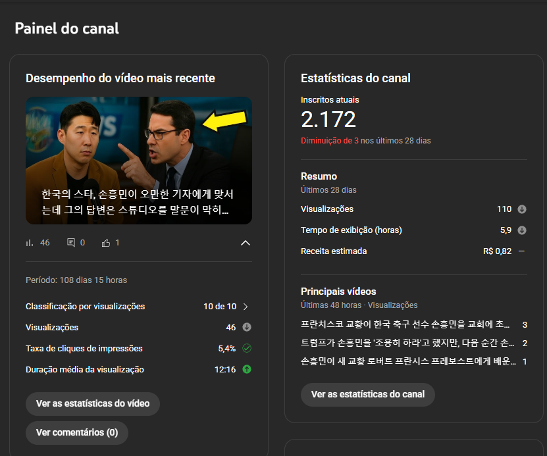
Task: Click the 'Resumo' heading
Action: click(x=319, y=176)
